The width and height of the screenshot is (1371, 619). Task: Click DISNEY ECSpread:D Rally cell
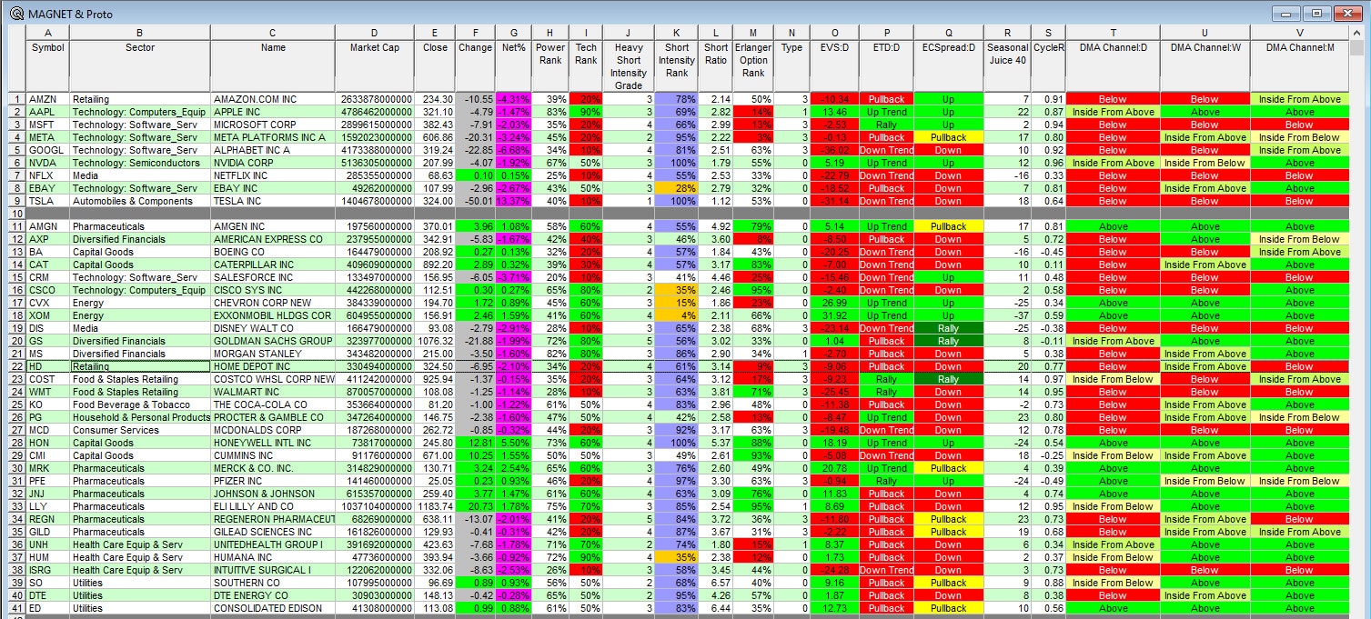click(948, 328)
